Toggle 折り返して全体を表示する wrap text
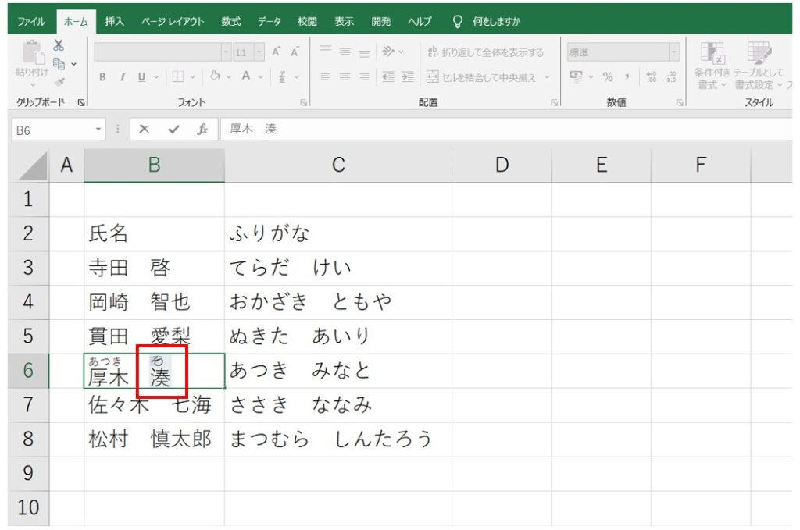 485,52
